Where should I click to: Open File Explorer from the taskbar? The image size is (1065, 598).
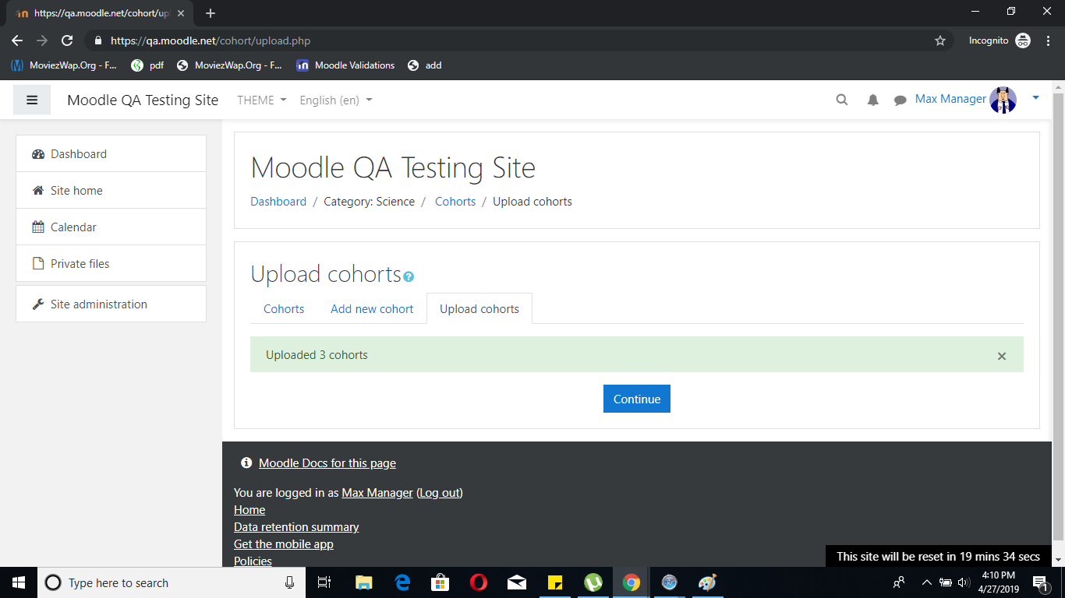tap(364, 582)
